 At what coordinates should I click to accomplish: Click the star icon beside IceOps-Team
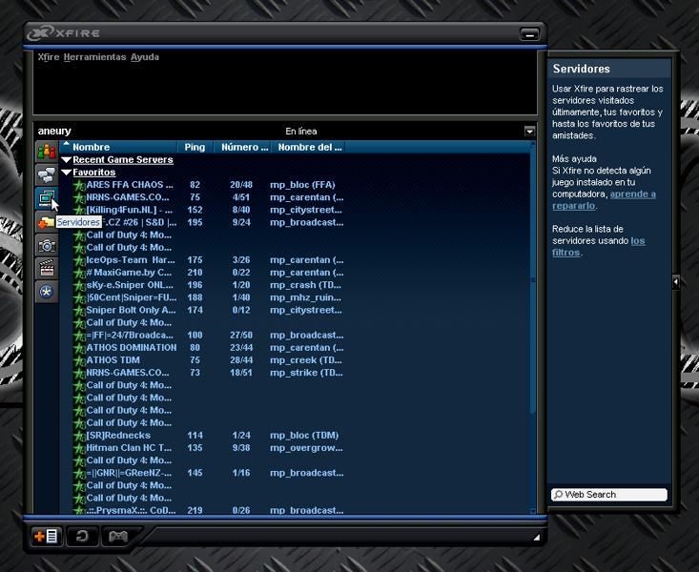(79, 260)
